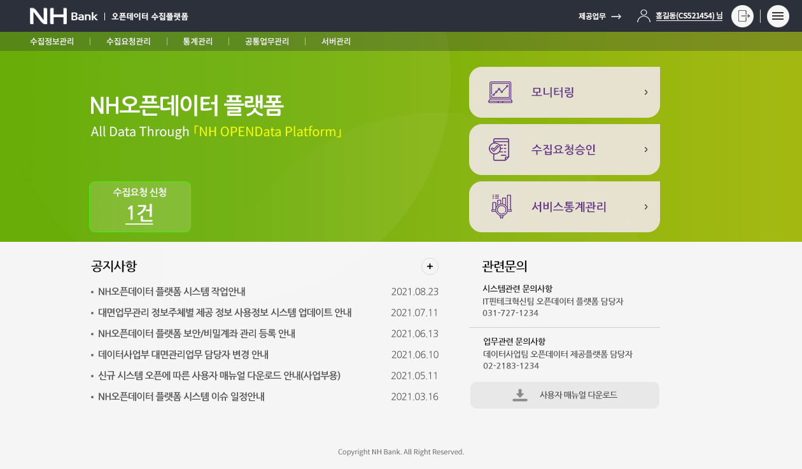Click the user profile icon
802x469 pixels.
click(x=644, y=16)
